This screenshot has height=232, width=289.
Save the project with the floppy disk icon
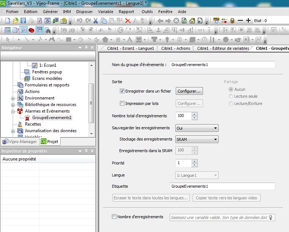coord(23,21)
